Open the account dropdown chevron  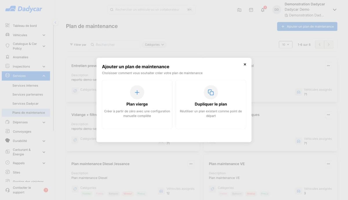(335, 10)
